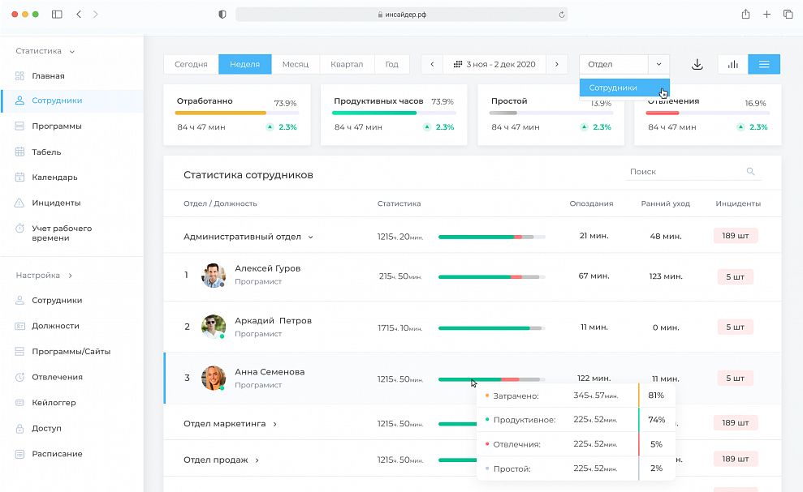Screen dimensions: 803x492
Task: Collapse the Административный отдел group
Action: coord(310,237)
